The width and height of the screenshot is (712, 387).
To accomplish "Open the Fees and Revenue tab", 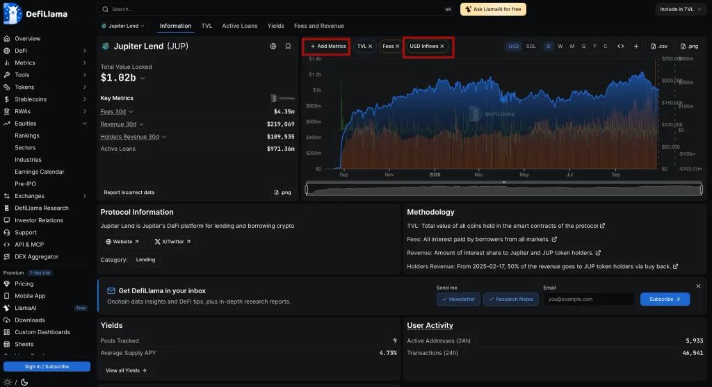I will (318, 26).
